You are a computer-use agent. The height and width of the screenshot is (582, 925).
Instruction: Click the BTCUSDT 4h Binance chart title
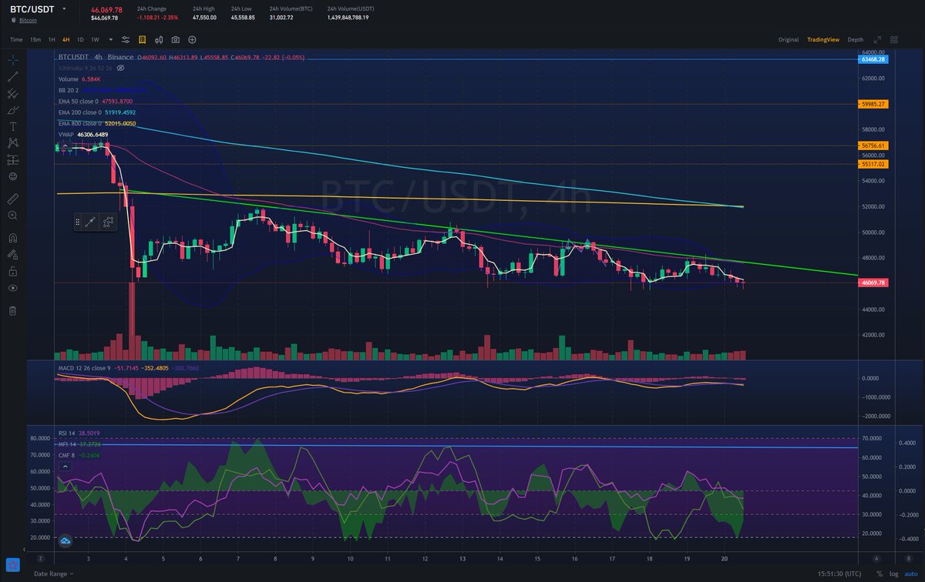point(96,57)
